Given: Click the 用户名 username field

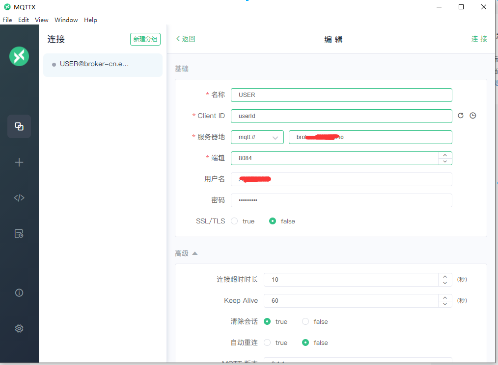Looking at the screenshot, I should click(341, 179).
